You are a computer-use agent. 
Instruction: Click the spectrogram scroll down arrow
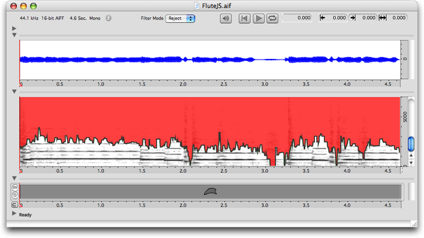point(411,163)
